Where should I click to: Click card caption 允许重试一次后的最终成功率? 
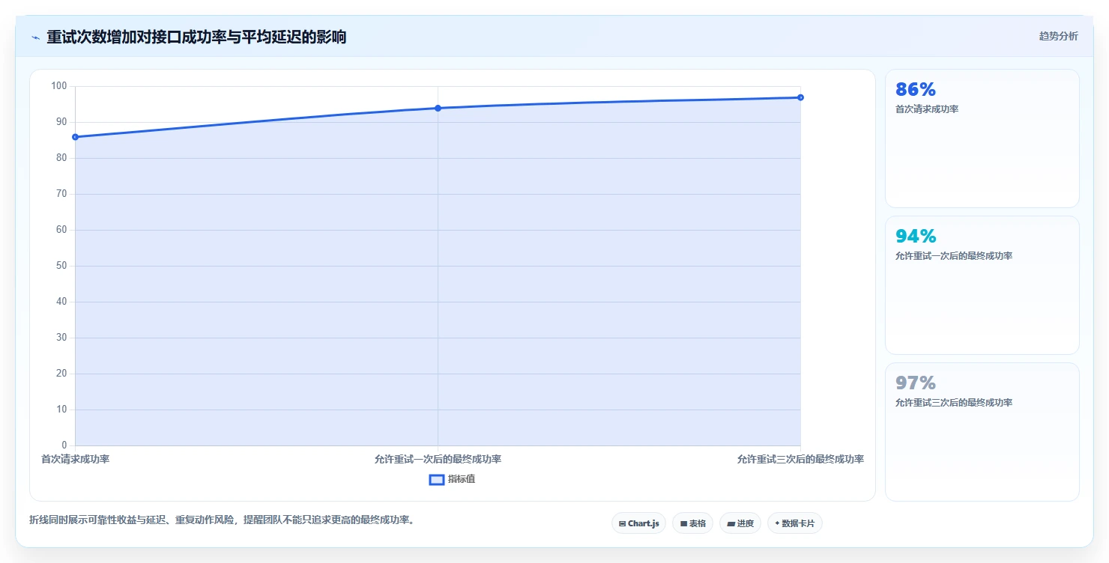(954, 256)
